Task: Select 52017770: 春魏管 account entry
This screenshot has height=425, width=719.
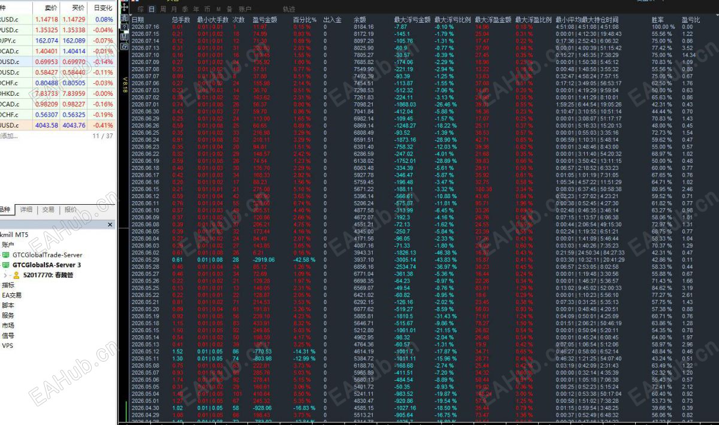Action: (x=47, y=275)
